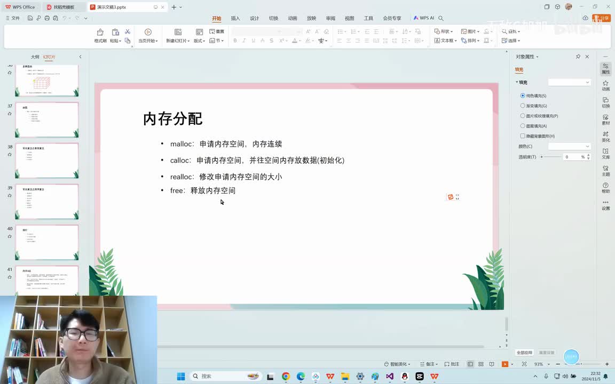
Task: Open the Materials (素材) sidebar icon
Action: pos(605,120)
